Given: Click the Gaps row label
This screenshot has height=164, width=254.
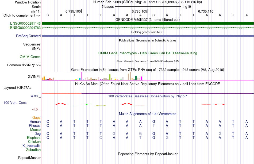Looking at the screenshot, I should tap(36, 117).
